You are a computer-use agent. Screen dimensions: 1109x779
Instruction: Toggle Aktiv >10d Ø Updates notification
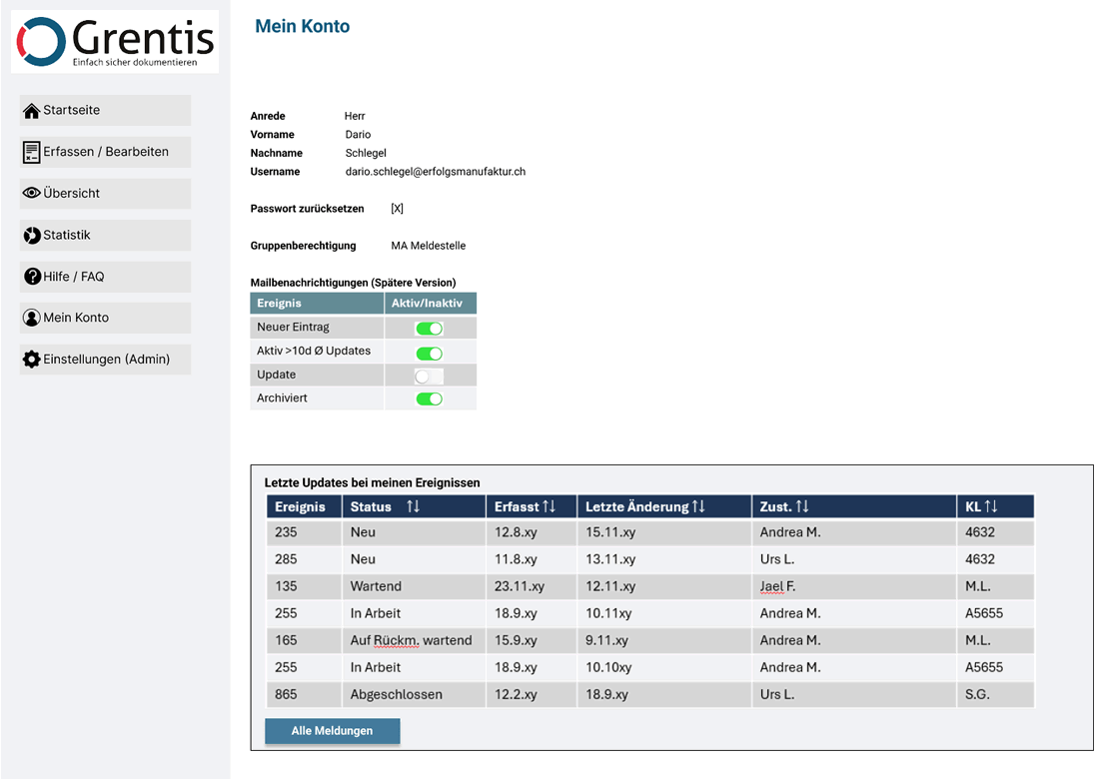coord(430,354)
